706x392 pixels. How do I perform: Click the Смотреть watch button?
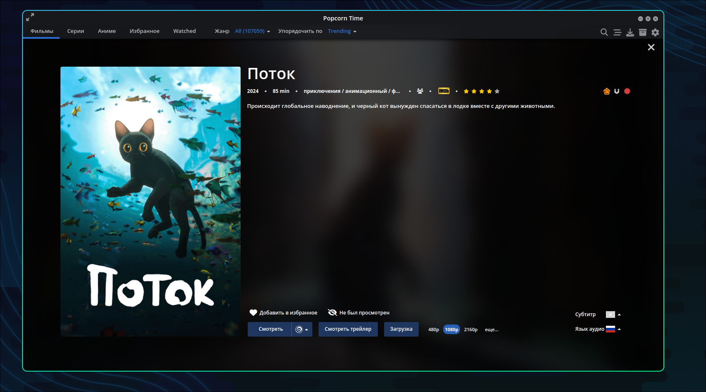point(270,329)
